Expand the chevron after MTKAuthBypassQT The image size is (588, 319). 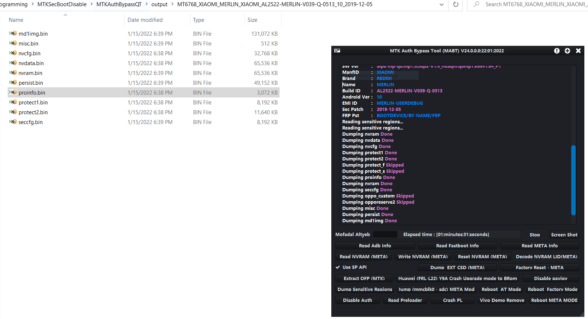147,4
